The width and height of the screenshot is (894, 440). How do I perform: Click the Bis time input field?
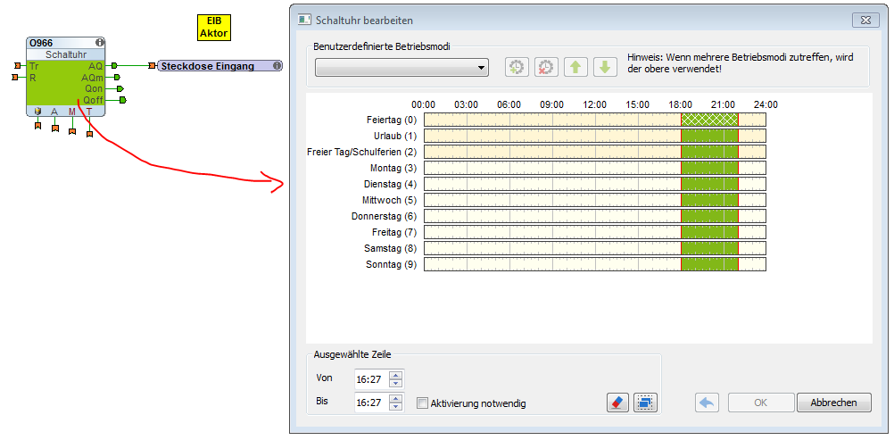tap(370, 403)
